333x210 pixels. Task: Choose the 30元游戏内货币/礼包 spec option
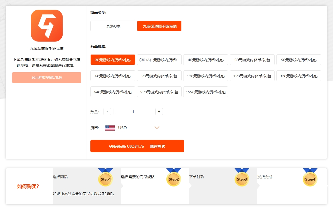tap(113, 60)
